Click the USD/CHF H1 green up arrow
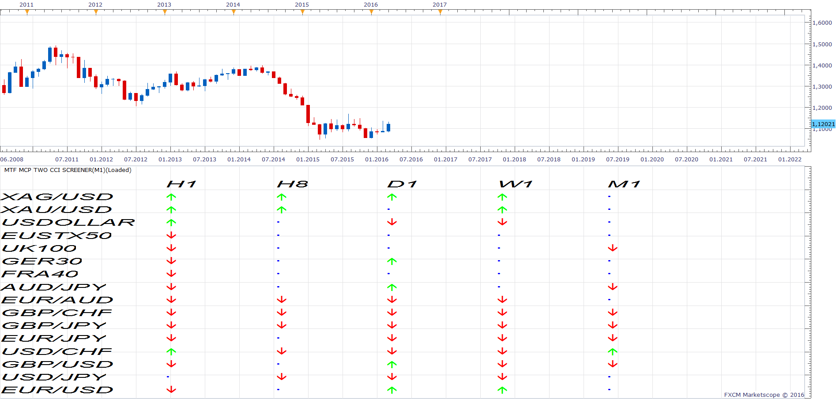Viewport: 840px width, 399px height. (x=171, y=351)
